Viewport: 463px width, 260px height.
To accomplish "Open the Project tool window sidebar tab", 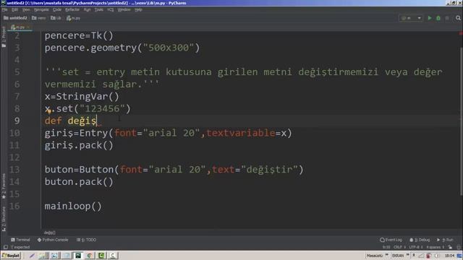I will point(4,37).
